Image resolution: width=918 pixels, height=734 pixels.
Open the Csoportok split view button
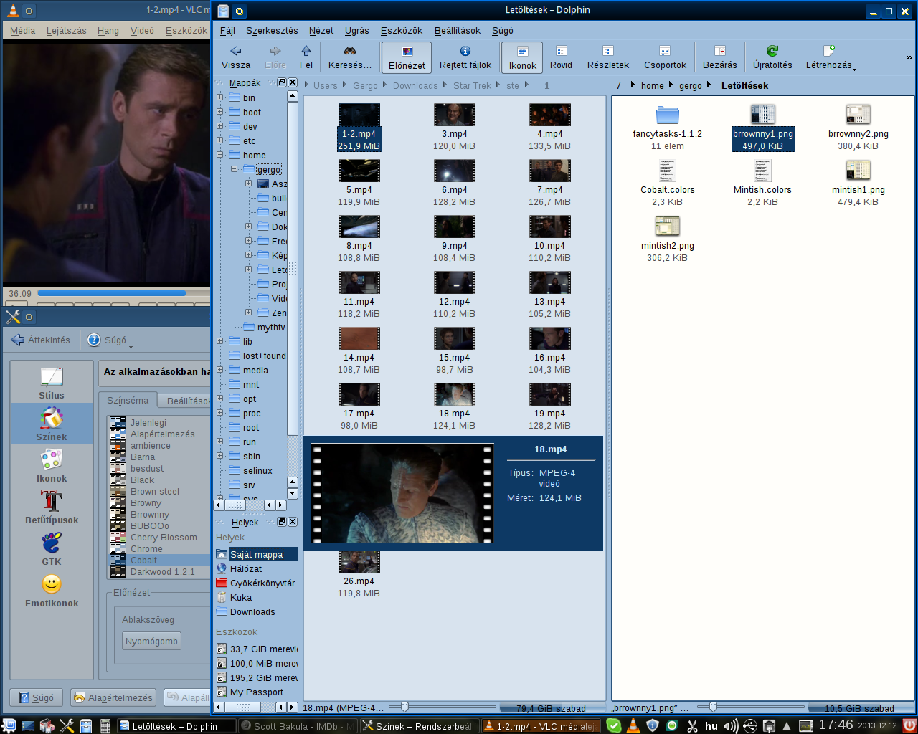tap(665, 57)
